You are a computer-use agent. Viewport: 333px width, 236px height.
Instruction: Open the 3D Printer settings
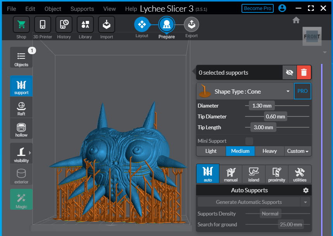pos(43,24)
